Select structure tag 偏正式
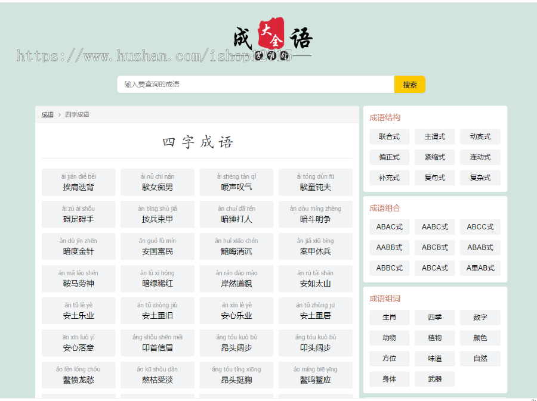Viewport: 537px width, 401px height. tap(390, 157)
